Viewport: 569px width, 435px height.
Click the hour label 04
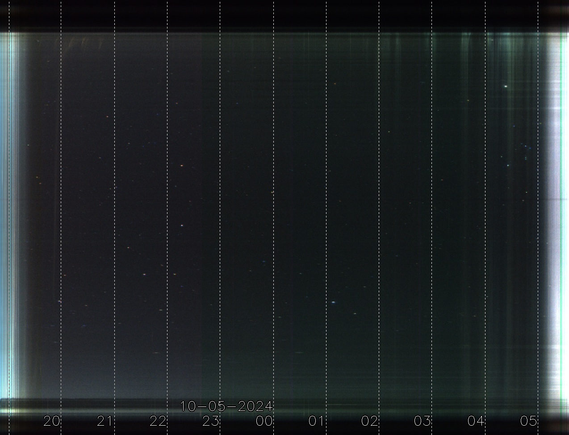click(x=476, y=421)
